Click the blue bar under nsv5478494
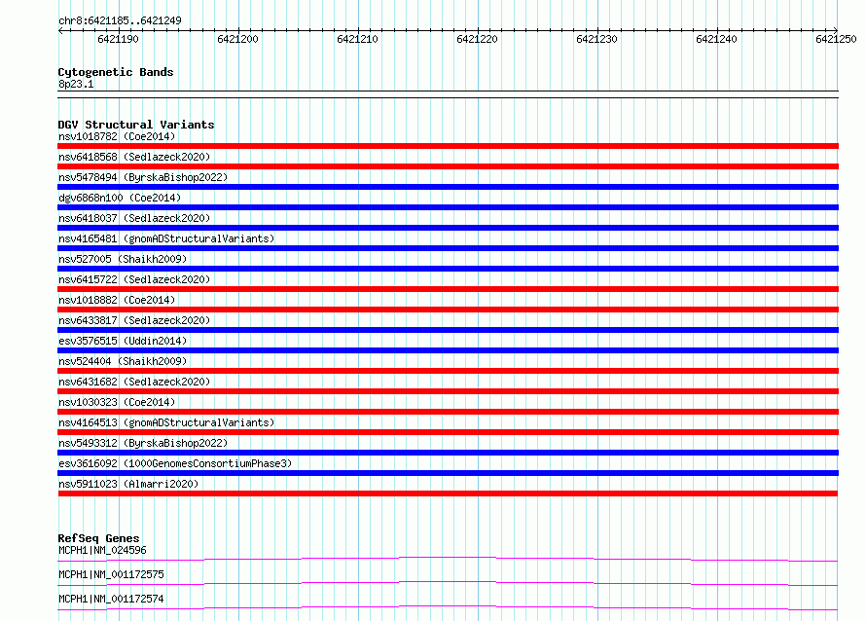 click(x=448, y=187)
